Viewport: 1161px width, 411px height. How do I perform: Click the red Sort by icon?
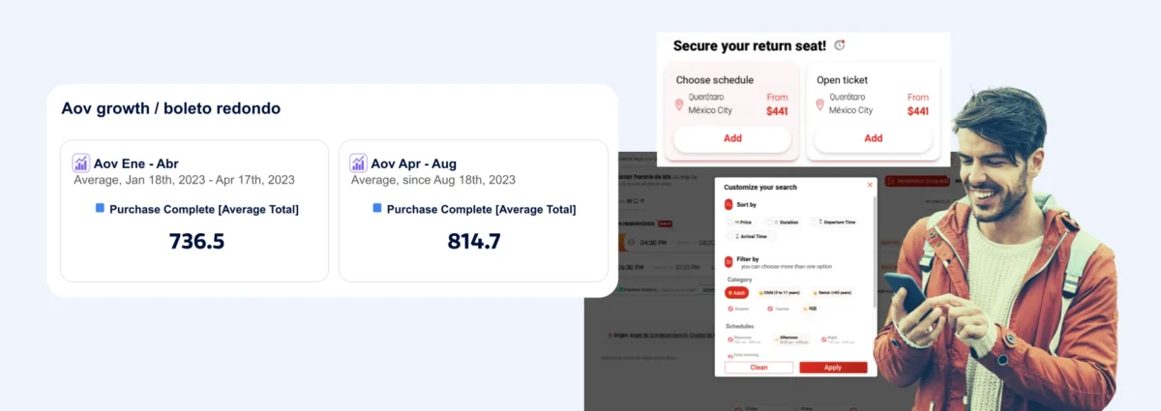coord(729,205)
